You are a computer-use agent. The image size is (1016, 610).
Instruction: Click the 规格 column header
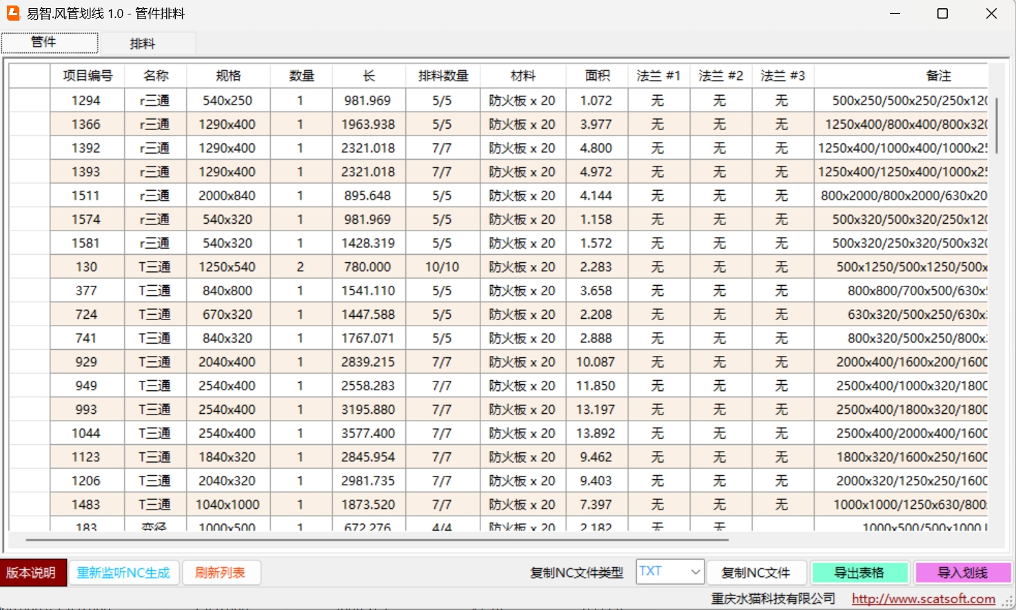point(228,76)
